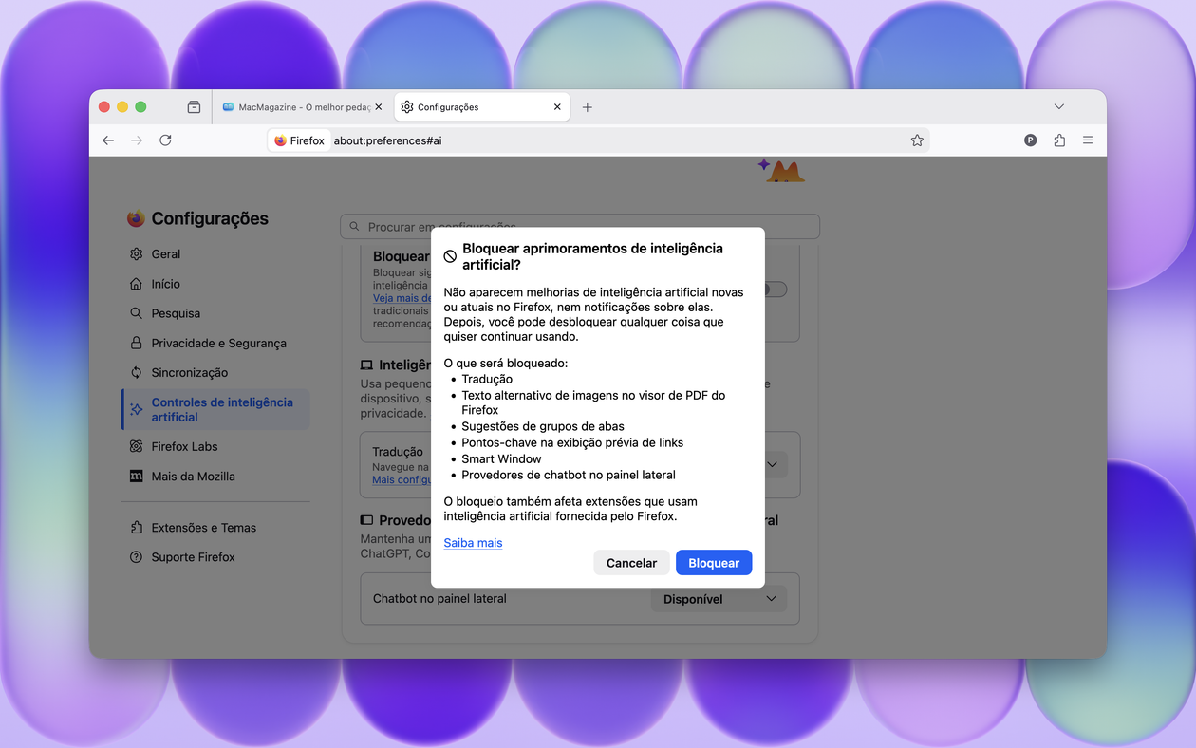Click the Sincronização sync arrows icon
This screenshot has height=748, width=1196.
pyautogui.click(x=137, y=372)
